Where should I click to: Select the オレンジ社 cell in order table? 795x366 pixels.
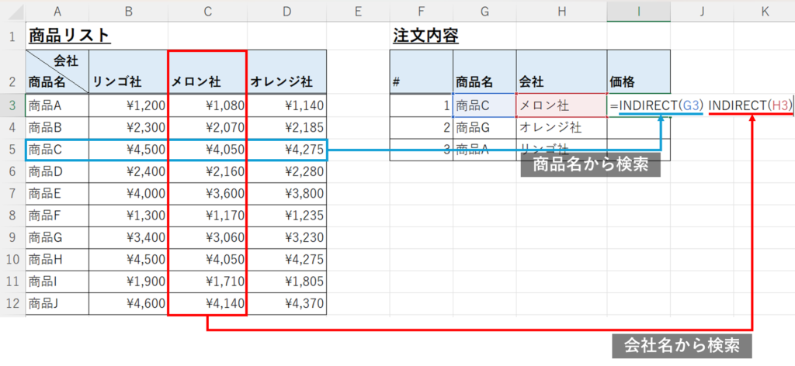561,127
